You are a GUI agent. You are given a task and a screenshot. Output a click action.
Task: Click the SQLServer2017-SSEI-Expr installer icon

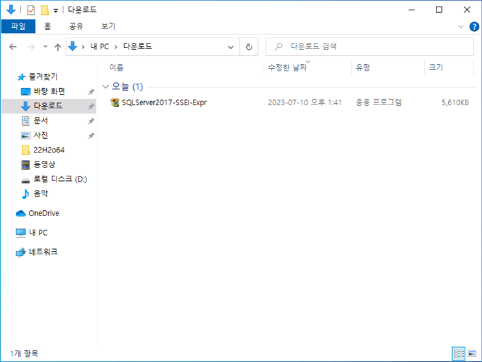pos(115,103)
